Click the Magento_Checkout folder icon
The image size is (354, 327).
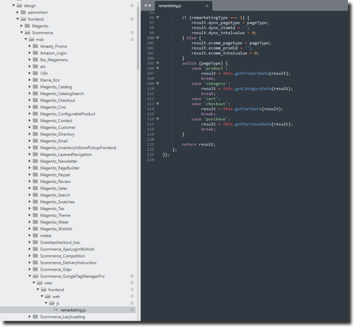35,100
